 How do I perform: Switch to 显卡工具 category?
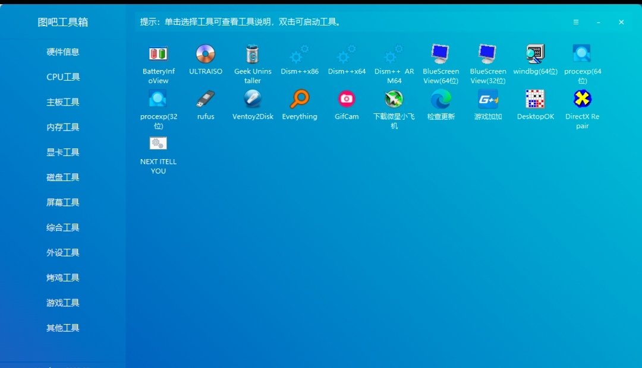[x=62, y=152]
